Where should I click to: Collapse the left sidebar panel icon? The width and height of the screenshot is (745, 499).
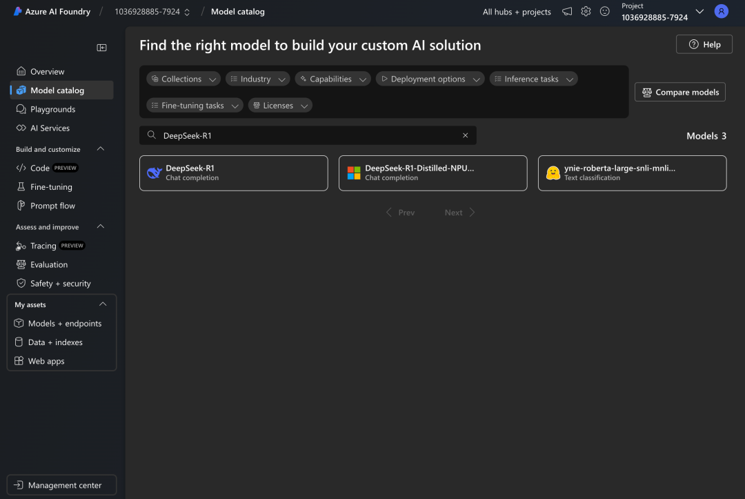101,48
